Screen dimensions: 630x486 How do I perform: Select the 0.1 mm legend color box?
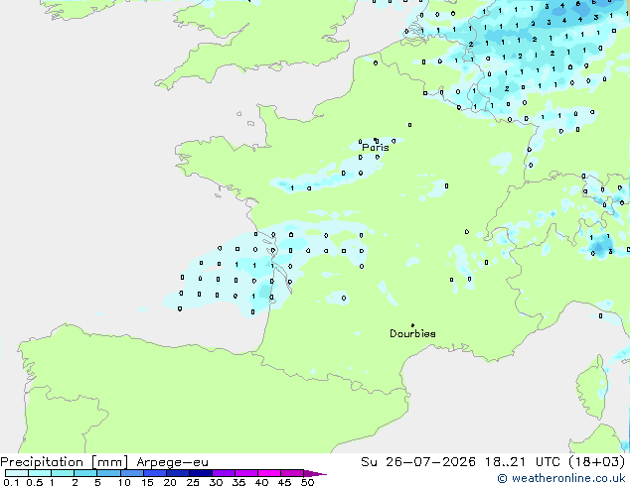point(17,473)
